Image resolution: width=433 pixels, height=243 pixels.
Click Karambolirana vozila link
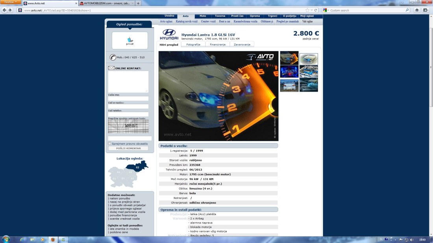point(245,21)
